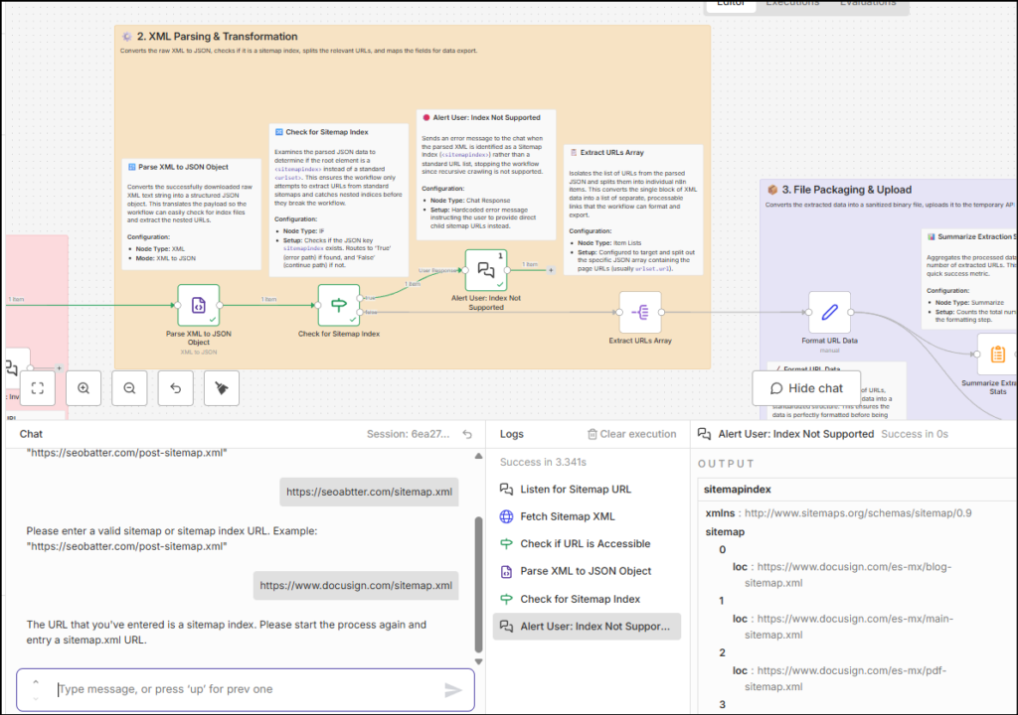1018x715 pixels.
Task: Select Fetch Sitemap XML log entry
Action: 587,516
